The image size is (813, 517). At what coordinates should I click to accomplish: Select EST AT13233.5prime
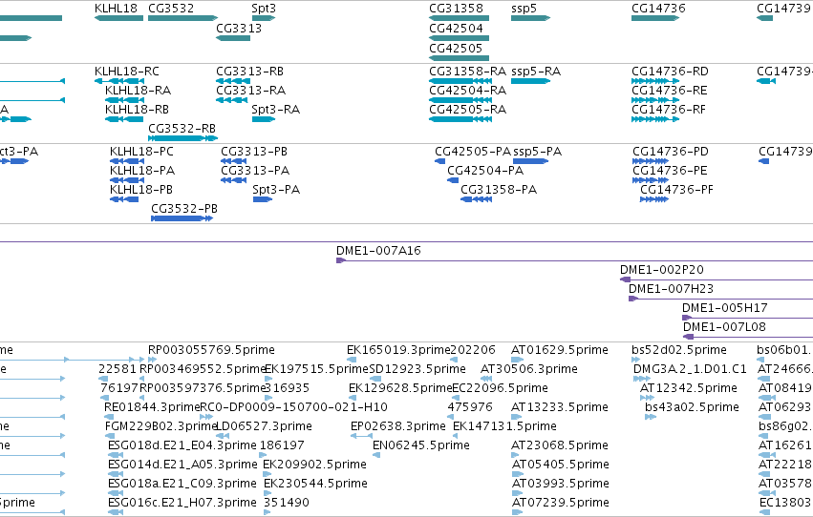(x=517, y=417)
